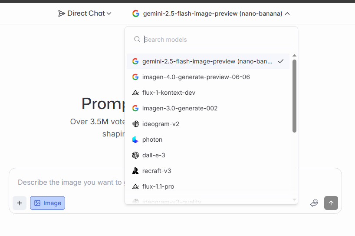Click the Describe the image prompt field

click(70, 182)
